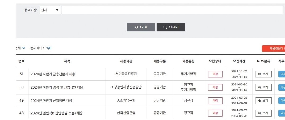This screenshot has height=120, width=285.
Task: View NCS분류 for row 50
Action: click(x=263, y=87)
